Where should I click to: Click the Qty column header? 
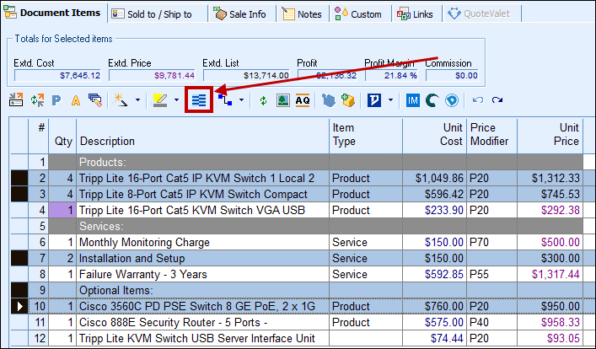coord(62,136)
